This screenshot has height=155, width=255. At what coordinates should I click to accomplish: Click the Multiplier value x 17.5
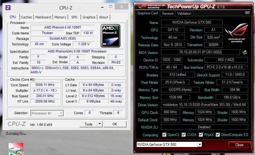coord(45,90)
